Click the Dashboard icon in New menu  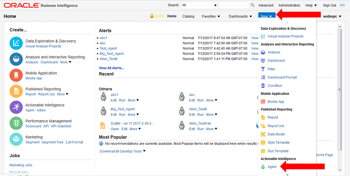(263, 61)
